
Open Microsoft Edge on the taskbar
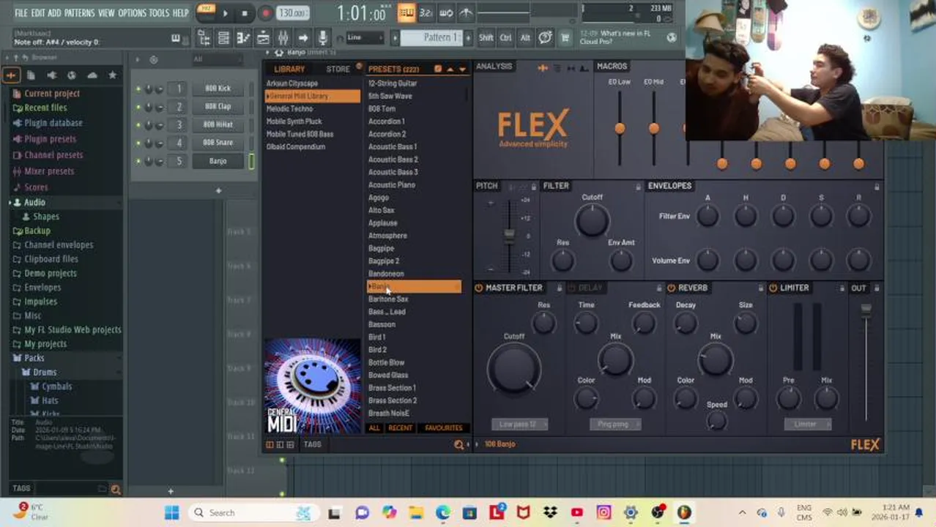click(443, 512)
